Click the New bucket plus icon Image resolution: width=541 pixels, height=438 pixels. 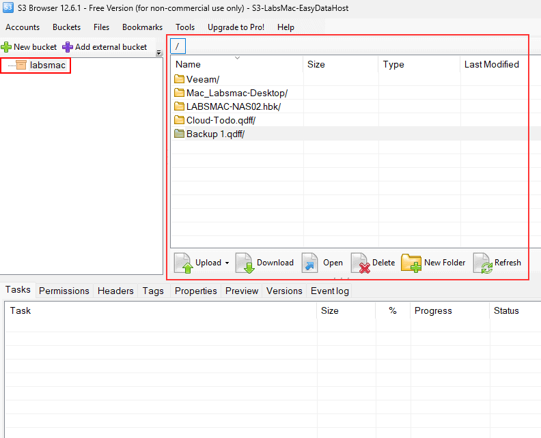(7, 47)
